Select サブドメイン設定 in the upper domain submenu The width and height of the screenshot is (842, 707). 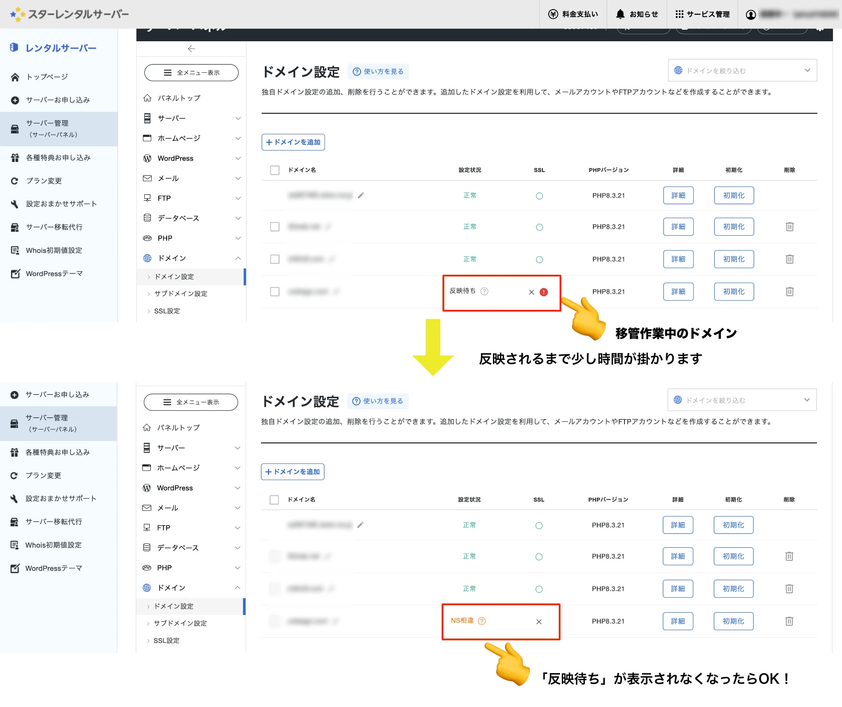pyautogui.click(x=181, y=294)
